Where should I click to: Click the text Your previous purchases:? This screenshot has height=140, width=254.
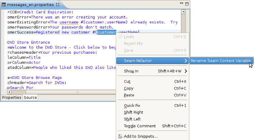[69, 52]
